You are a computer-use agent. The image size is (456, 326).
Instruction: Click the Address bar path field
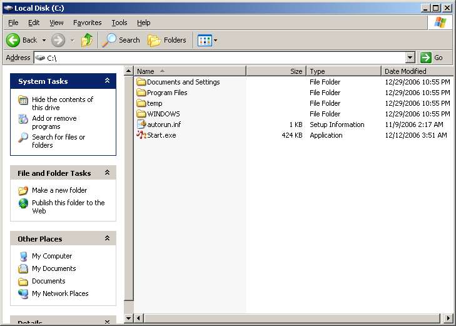[220, 58]
